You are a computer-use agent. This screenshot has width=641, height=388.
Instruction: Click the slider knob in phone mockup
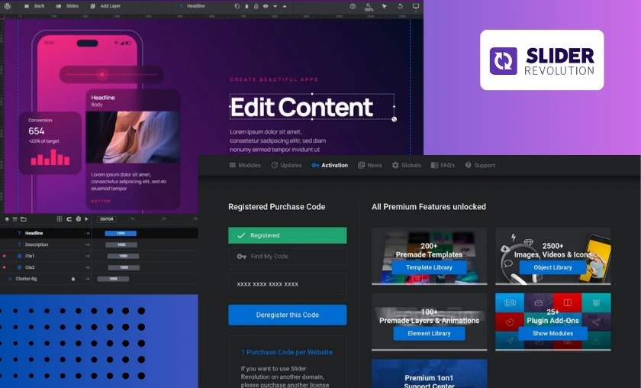point(101,75)
